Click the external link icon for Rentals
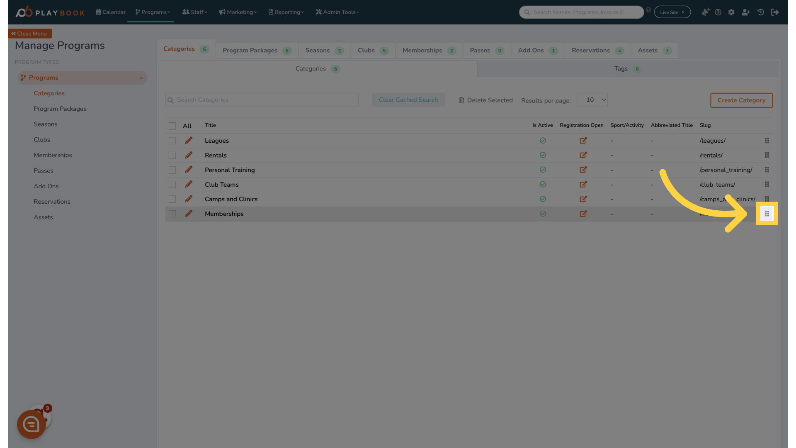796x448 pixels. 583,155
